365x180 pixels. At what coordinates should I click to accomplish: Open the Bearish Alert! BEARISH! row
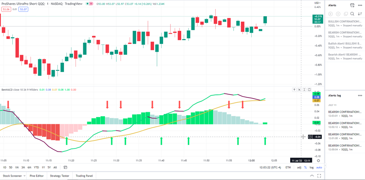345,56
